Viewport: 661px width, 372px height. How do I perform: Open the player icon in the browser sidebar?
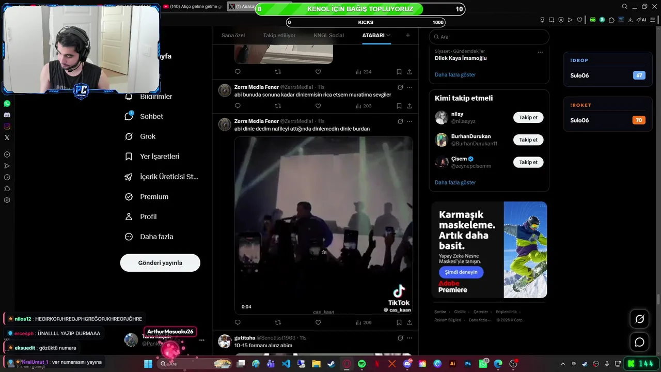pyautogui.click(x=7, y=154)
